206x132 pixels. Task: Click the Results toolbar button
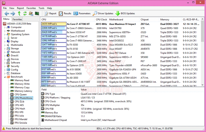(65, 13)
